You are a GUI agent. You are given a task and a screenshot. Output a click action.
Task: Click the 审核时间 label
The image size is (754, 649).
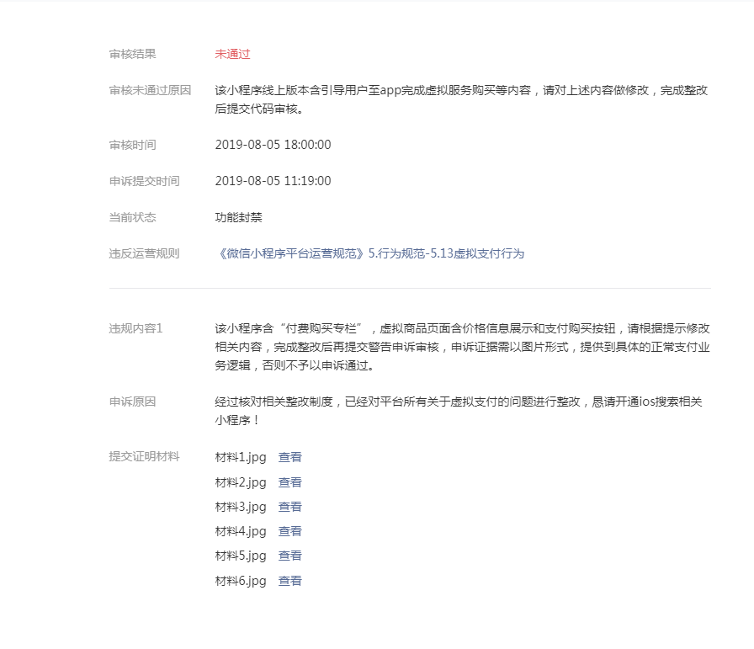[133, 145]
